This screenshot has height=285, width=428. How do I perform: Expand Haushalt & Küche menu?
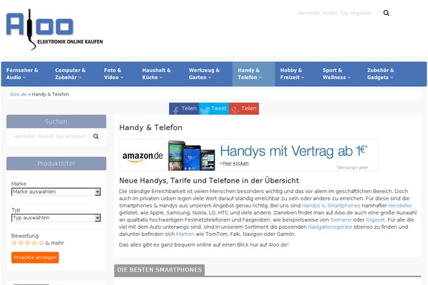(x=156, y=74)
